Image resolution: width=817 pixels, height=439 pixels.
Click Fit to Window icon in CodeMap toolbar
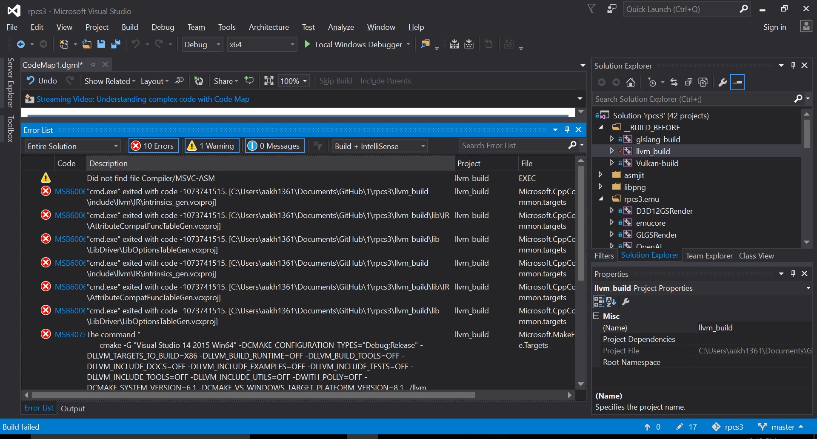pyautogui.click(x=269, y=81)
